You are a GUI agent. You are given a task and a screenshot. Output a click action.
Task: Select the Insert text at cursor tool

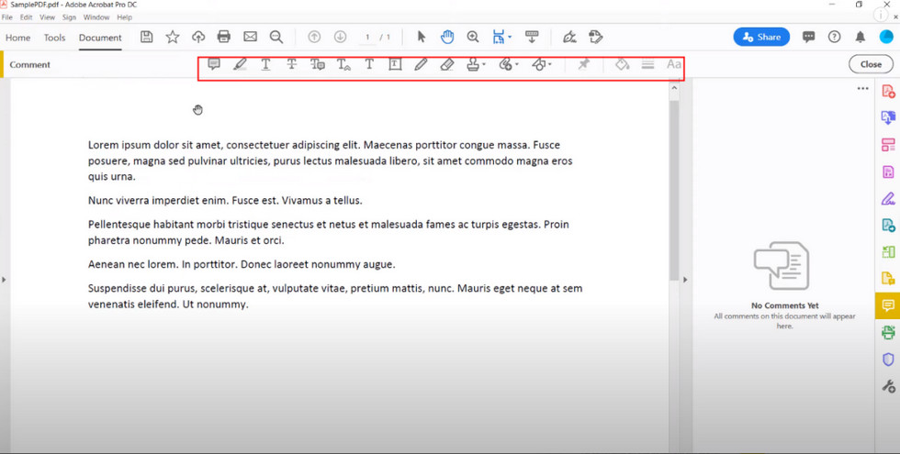point(343,64)
